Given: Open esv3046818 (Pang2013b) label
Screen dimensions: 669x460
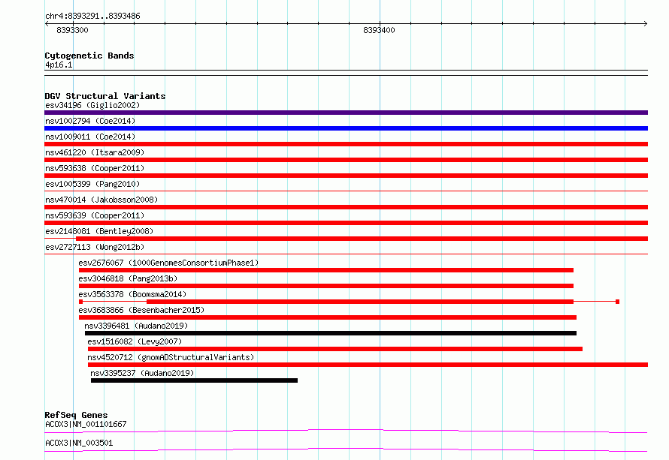Looking at the screenshot, I should [128, 278].
